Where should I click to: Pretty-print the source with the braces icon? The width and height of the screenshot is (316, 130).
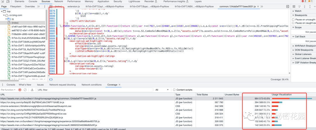(51, 79)
